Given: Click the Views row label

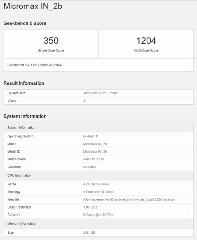Looking at the screenshot, I should [12, 101].
